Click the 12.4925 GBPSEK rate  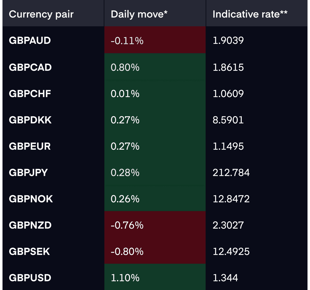click(231, 252)
